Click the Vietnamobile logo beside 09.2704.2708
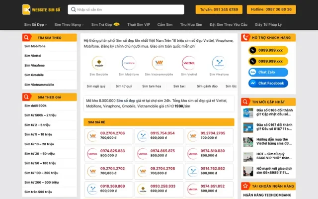 143,171
